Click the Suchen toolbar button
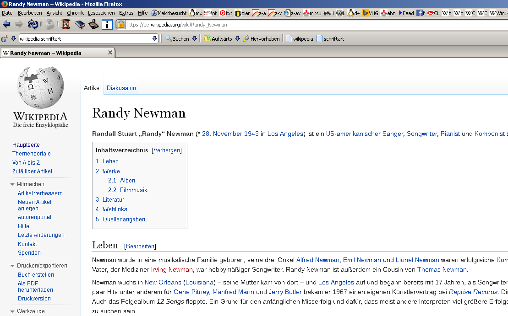 (x=177, y=39)
